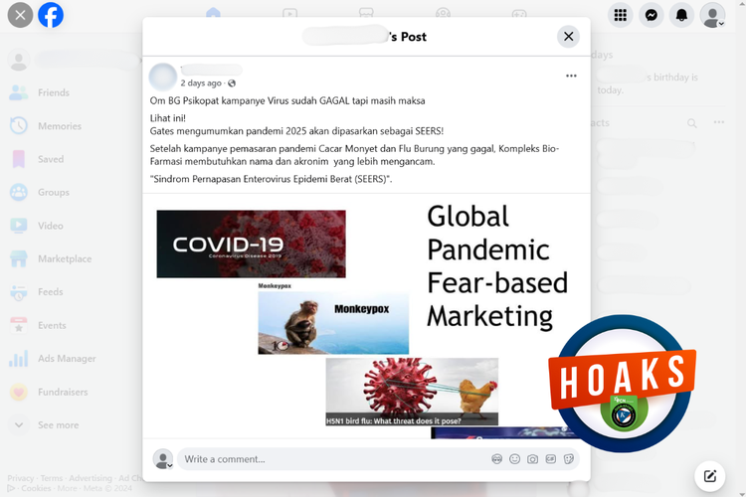This screenshot has width=746, height=497.
Task: Click the 2 days ago timestamp
Action: (x=201, y=83)
